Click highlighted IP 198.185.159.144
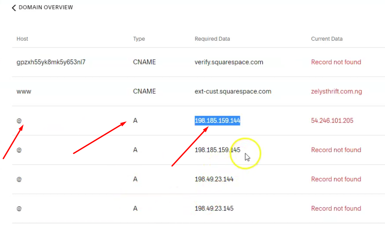 217,121
